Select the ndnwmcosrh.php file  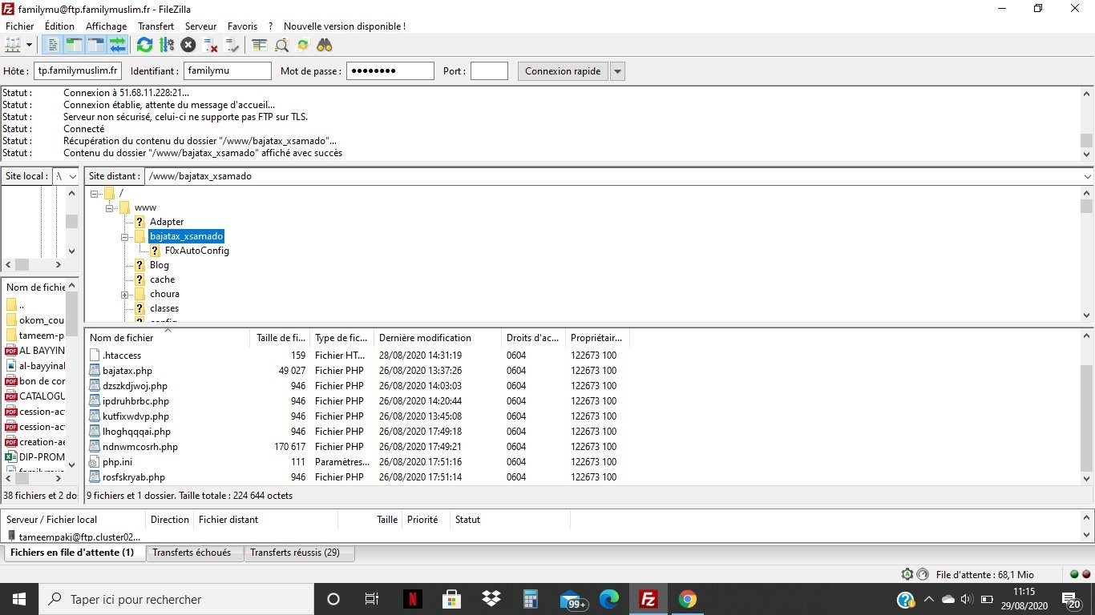[140, 447]
